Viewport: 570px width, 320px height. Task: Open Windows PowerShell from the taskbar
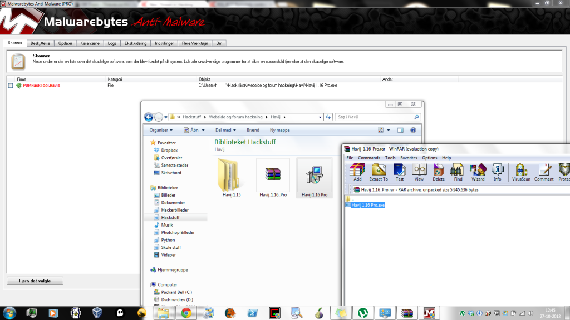click(x=253, y=313)
